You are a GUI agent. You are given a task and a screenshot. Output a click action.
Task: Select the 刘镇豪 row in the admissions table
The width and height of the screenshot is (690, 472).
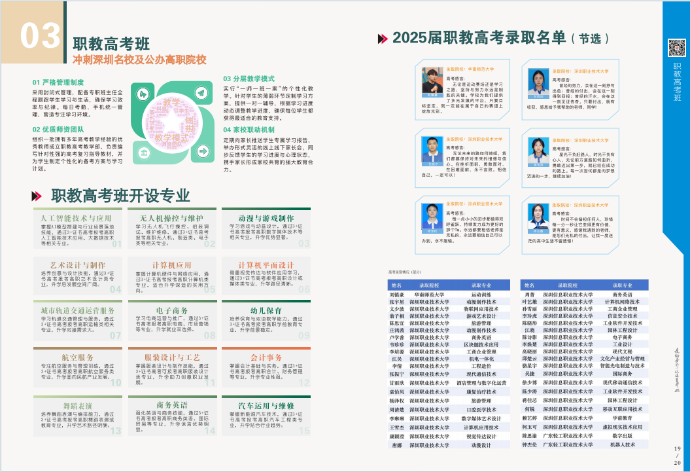click(x=448, y=295)
